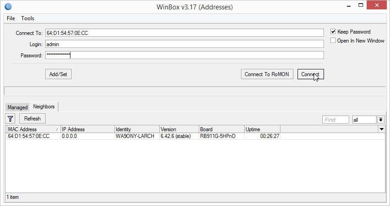
Task: Sort by Board column header
Action: [x=221, y=129]
